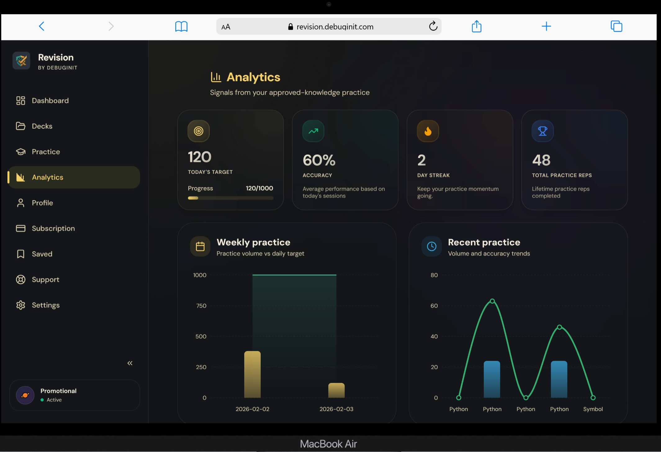Open a new tab with plus icon
The width and height of the screenshot is (661, 452).
point(546,26)
